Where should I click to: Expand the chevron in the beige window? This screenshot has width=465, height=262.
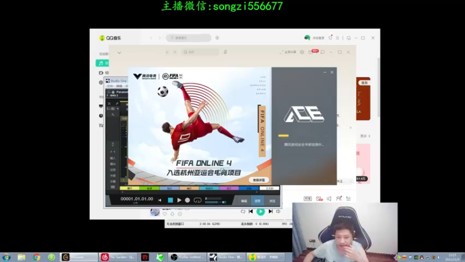(x=119, y=52)
